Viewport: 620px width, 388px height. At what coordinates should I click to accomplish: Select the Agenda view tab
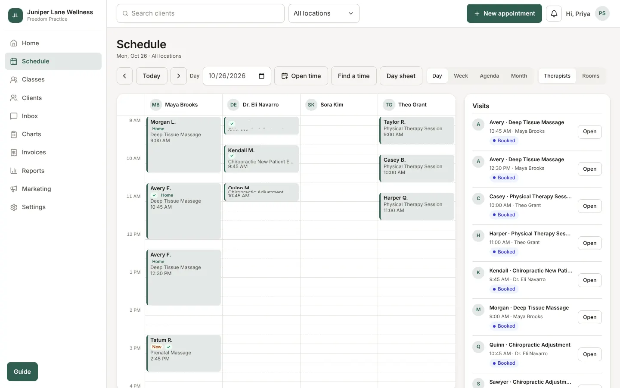tap(490, 76)
